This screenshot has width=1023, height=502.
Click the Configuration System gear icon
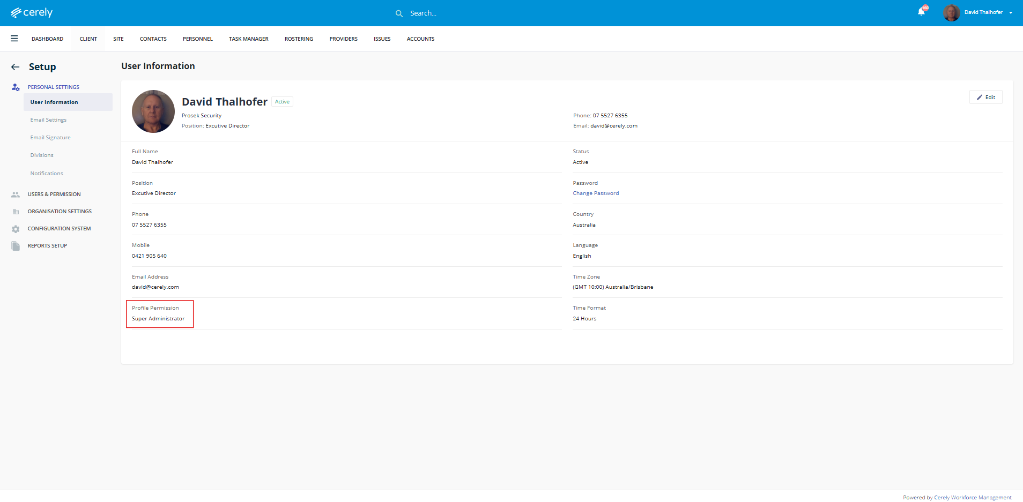click(x=16, y=229)
